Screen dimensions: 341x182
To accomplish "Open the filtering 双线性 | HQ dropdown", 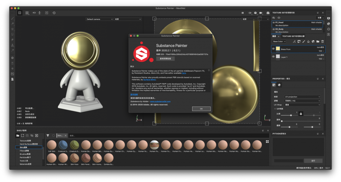I will coord(302,101).
